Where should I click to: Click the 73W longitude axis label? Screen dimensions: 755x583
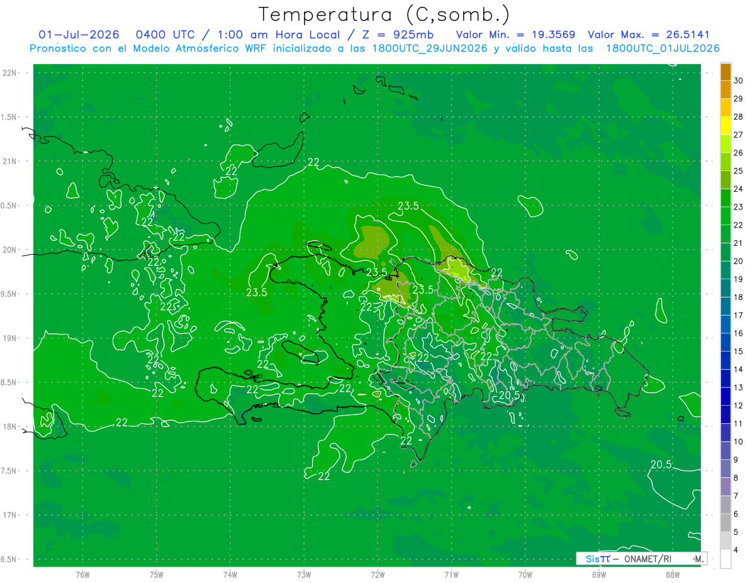click(x=304, y=574)
